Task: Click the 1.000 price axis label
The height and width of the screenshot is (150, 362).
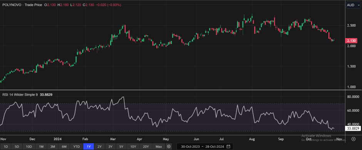Action: [x=352, y=87]
